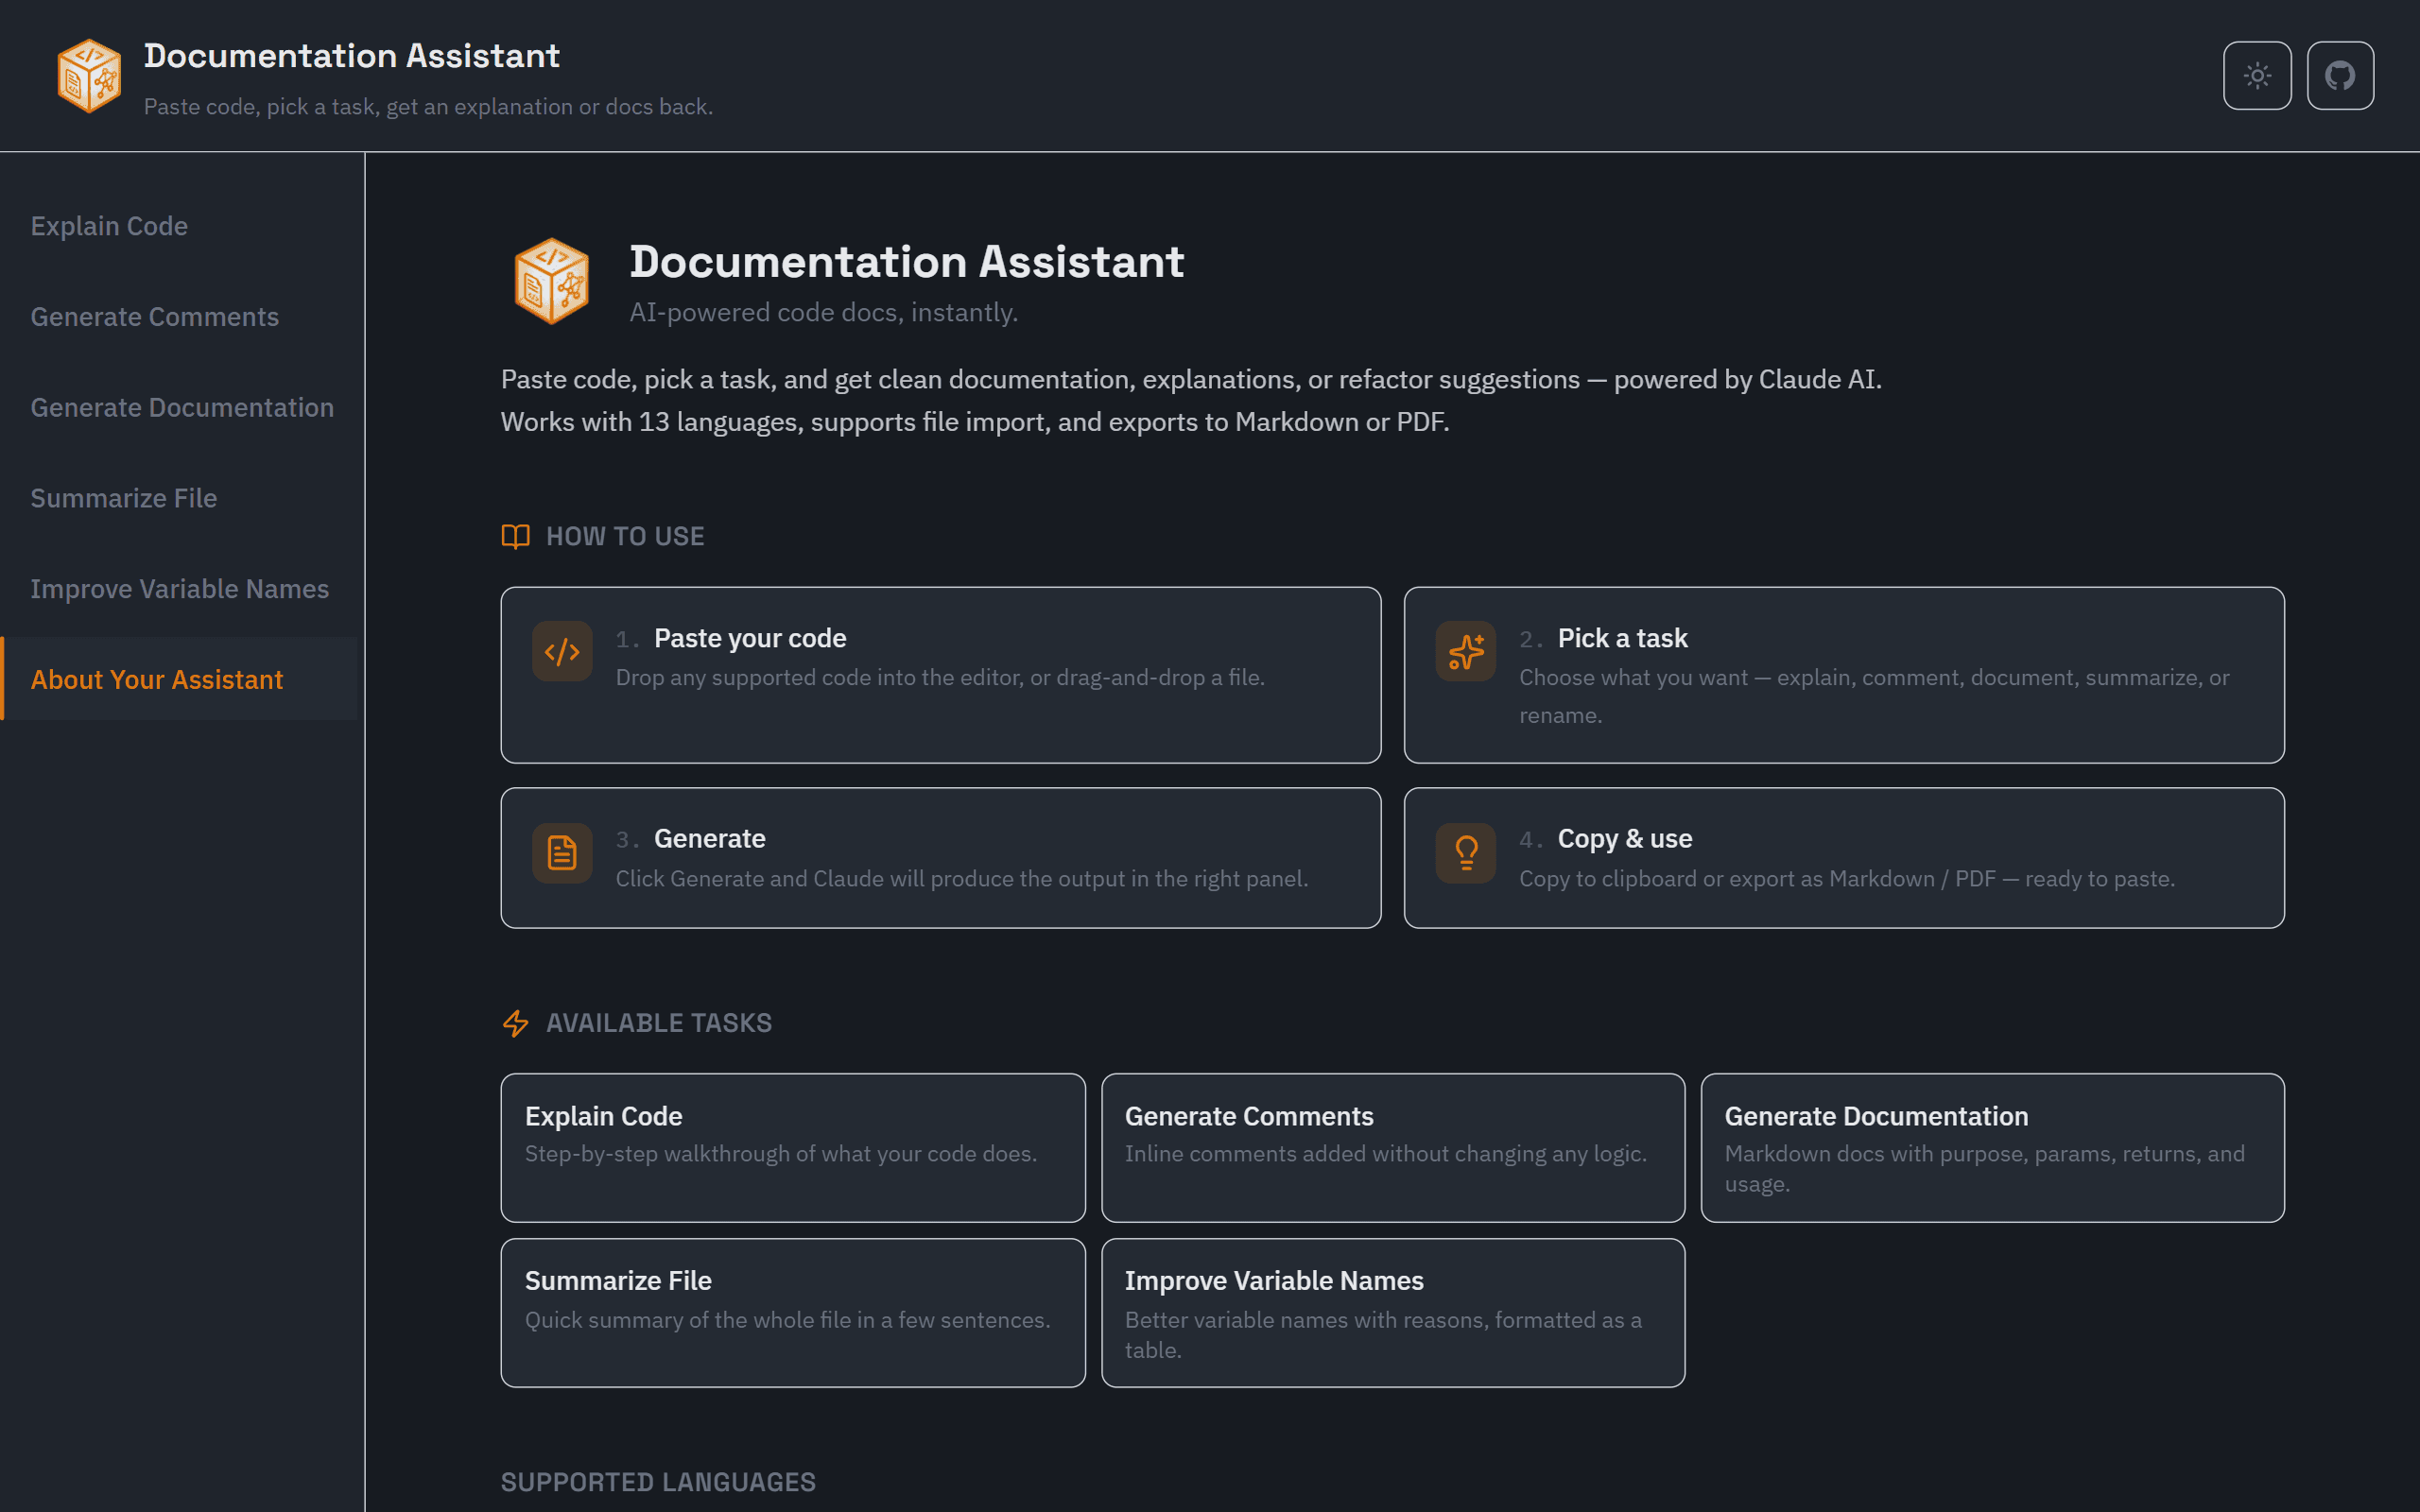Click the Generate Comments task card
Viewport: 2420px width, 1512px height.
tap(1393, 1148)
